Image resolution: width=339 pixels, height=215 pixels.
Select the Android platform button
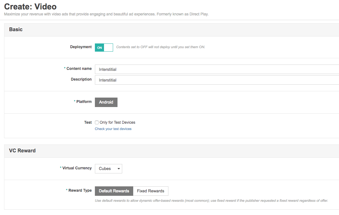[x=106, y=102]
